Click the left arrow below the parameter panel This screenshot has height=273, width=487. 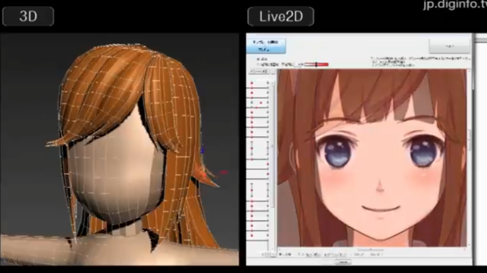coord(263,254)
